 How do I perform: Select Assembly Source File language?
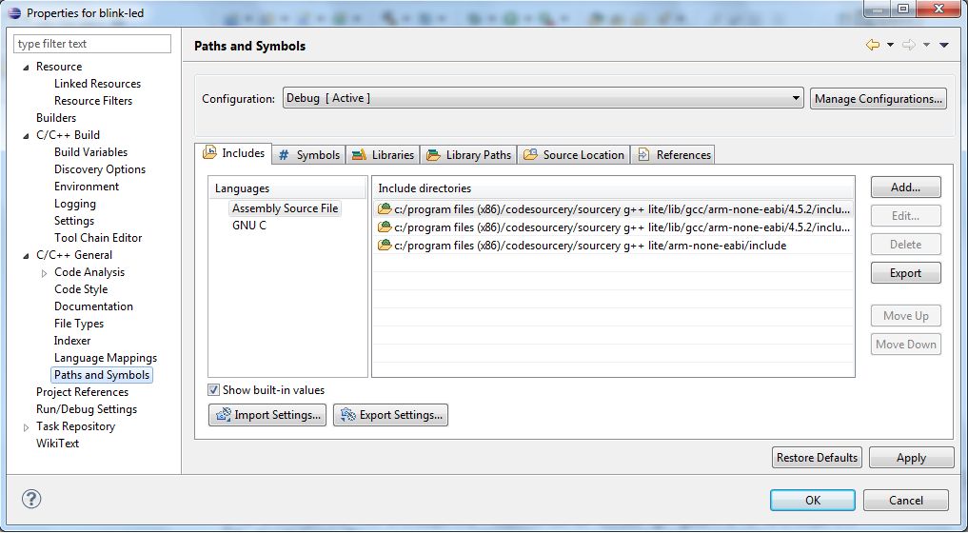pyautogui.click(x=286, y=208)
